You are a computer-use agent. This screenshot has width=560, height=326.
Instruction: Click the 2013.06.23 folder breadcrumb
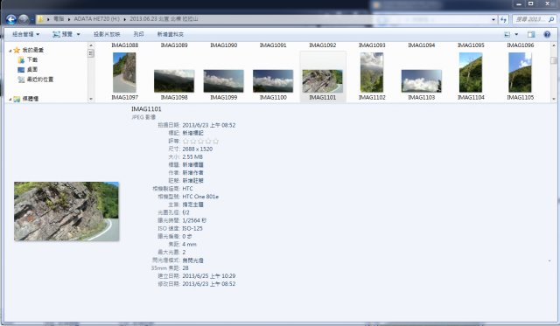pyautogui.click(x=164, y=19)
